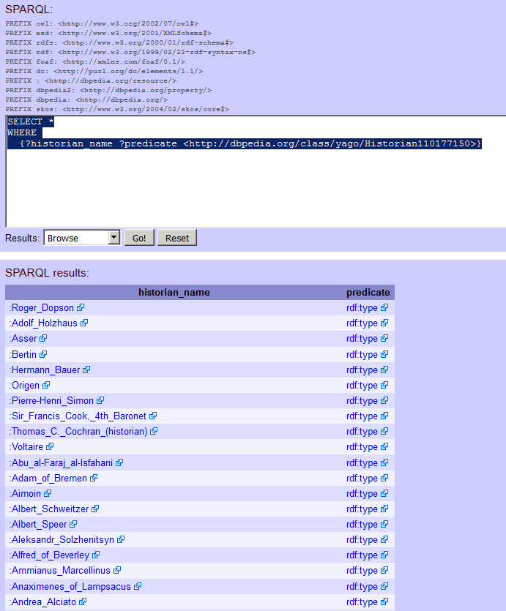This screenshot has height=611, width=506.
Task: Open external link icon beside Aleksandr_Solzhenitsyn
Action: [x=121, y=540]
